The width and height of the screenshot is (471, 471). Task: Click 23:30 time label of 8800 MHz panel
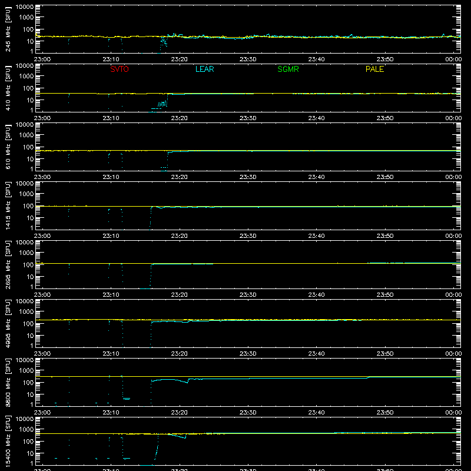(x=248, y=413)
